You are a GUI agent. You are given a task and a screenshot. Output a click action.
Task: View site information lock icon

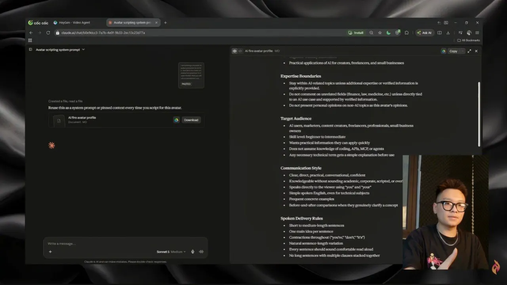pos(58,33)
